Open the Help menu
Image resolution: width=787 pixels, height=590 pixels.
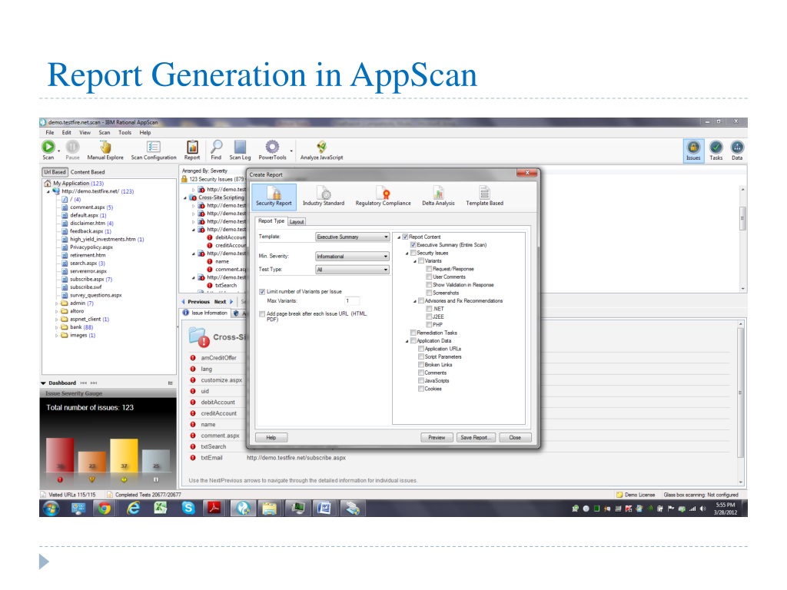(x=145, y=133)
